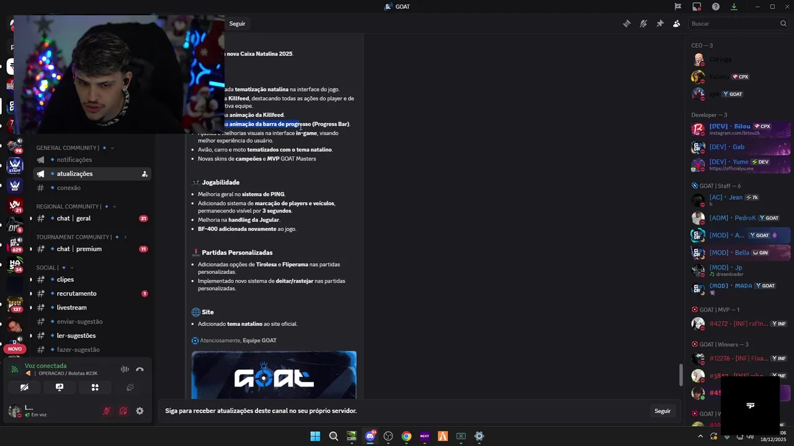Disconnect from voice with hang-up icon
The height and width of the screenshot is (446, 794).
pyautogui.click(x=140, y=369)
